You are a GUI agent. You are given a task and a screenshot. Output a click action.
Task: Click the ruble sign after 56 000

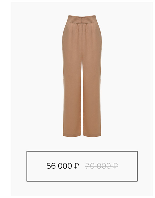pyautogui.click(x=76, y=166)
